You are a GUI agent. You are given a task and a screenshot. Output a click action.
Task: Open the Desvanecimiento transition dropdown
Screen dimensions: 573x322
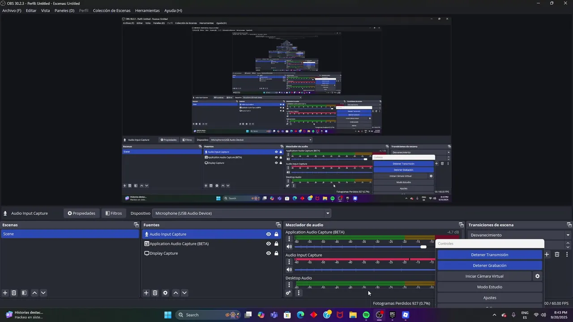pos(520,235)
